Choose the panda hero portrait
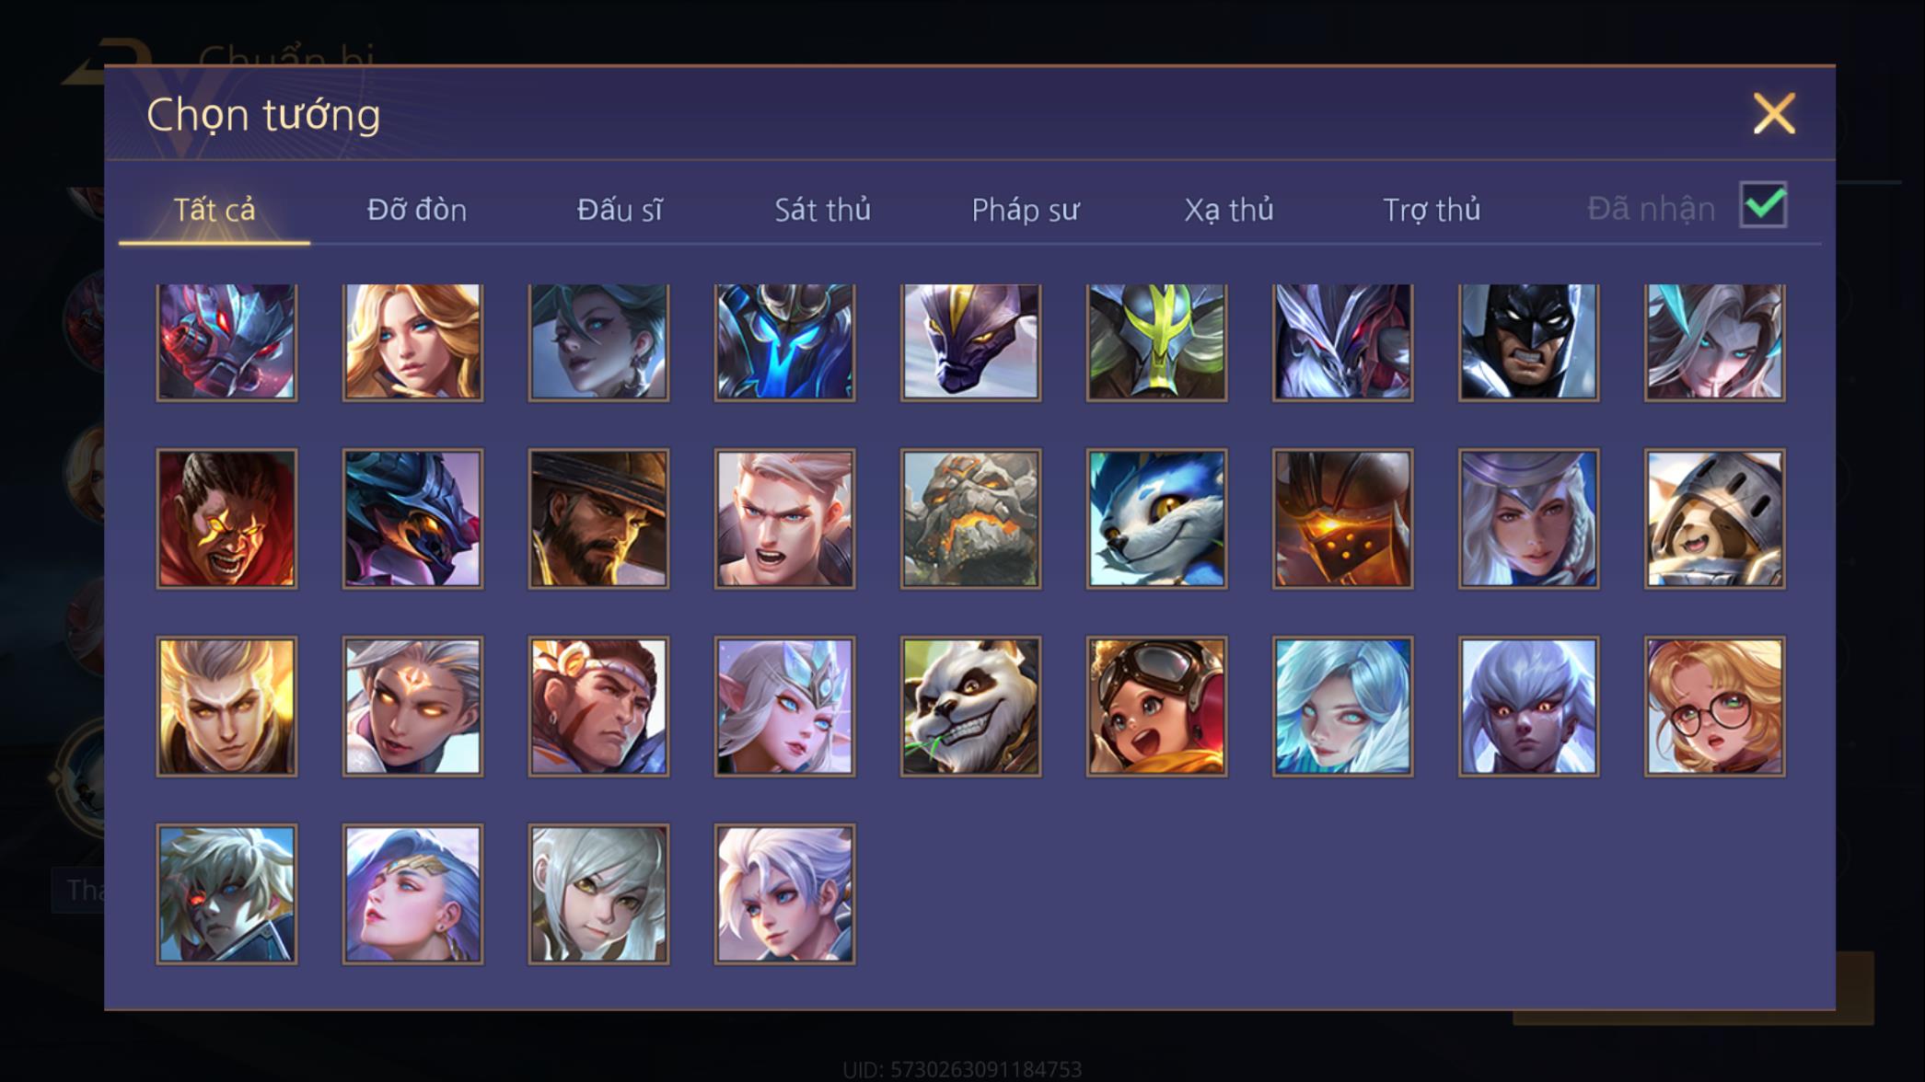1925x1082 pixels. (970, 707)
